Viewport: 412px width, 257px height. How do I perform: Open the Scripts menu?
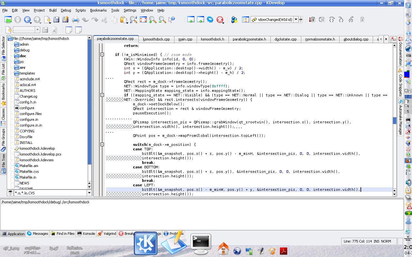(80, 10)
